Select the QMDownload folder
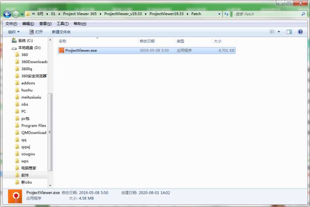This screenshot has width=310, height=207. coord(31,133)
